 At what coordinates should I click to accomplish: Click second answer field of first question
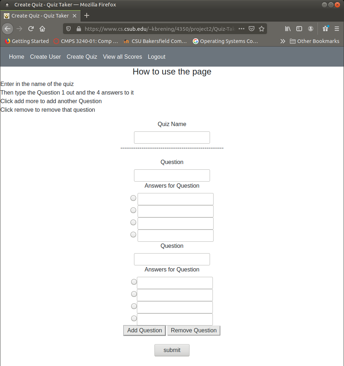tap(175, 211)
